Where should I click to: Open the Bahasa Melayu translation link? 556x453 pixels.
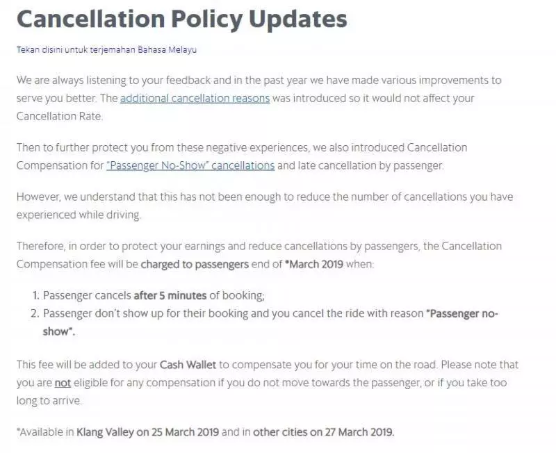point(106,49)
